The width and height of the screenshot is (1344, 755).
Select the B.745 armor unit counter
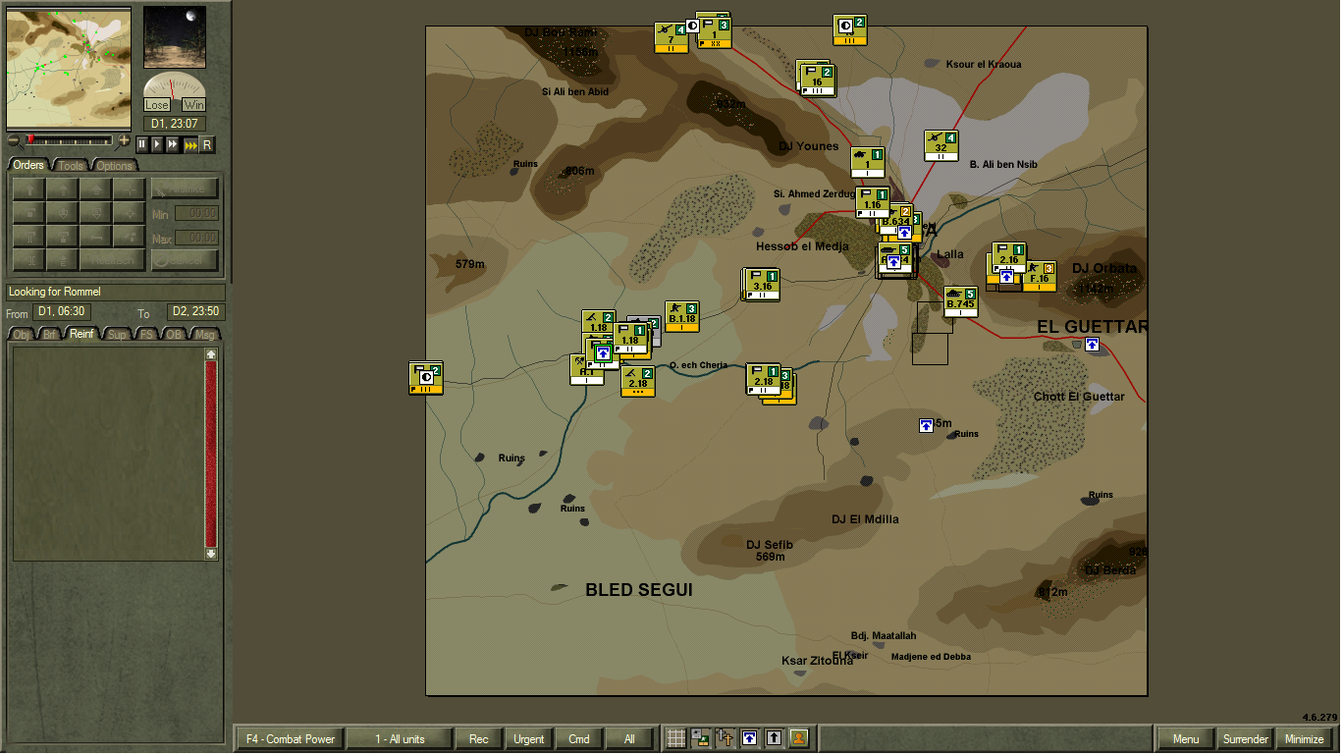point(961,302)
